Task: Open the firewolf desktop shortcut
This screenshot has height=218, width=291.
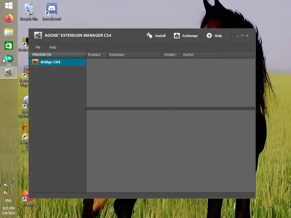Action: point(29,198)
